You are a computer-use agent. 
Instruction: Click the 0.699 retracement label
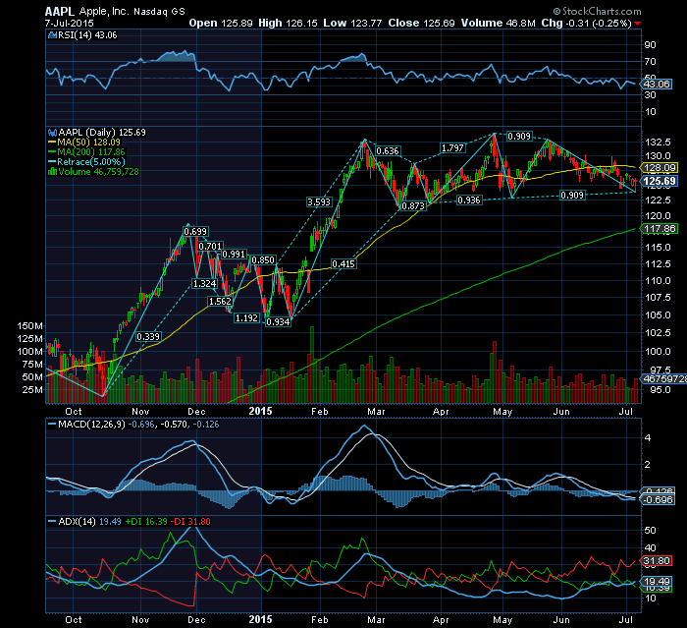coord(195,231)
